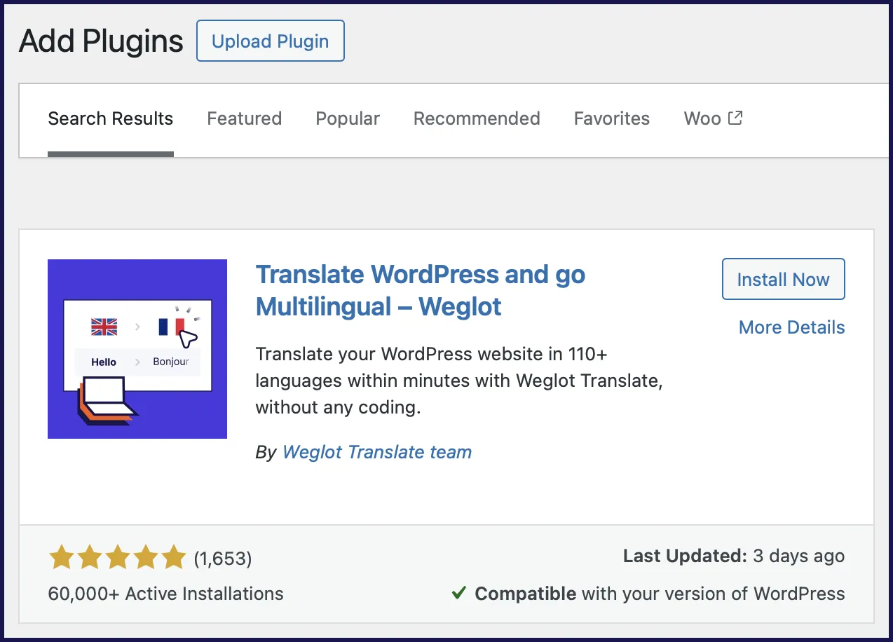
Task: Click the 60,000+ Active Installations text
Action: [165, 594]
